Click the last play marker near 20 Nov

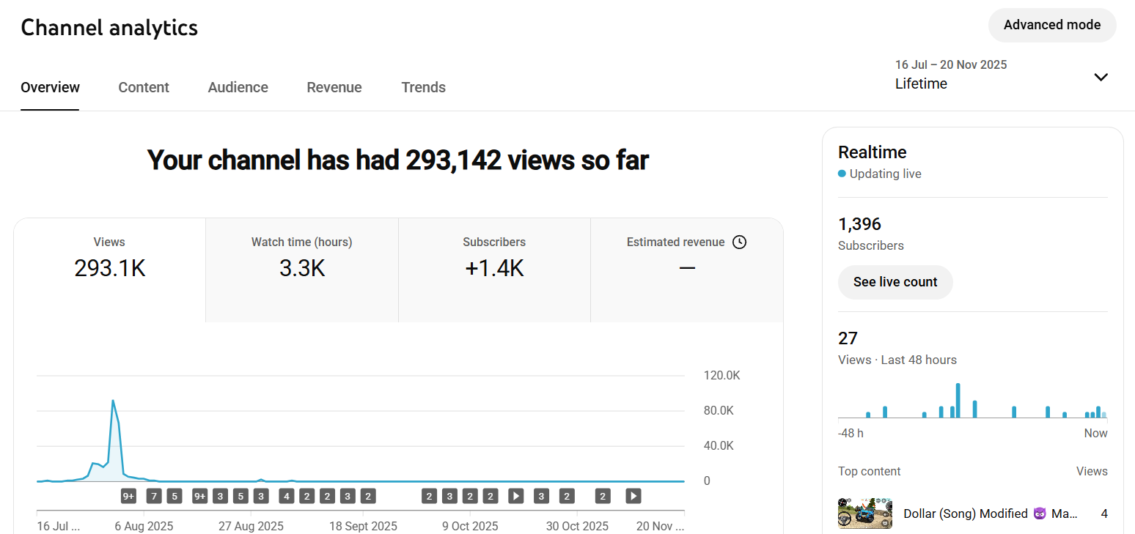pos(633,496)
